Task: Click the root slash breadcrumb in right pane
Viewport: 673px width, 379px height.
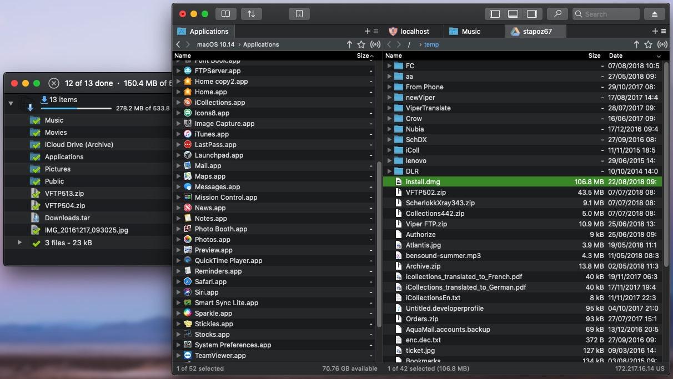Action: tap(409, 44)
